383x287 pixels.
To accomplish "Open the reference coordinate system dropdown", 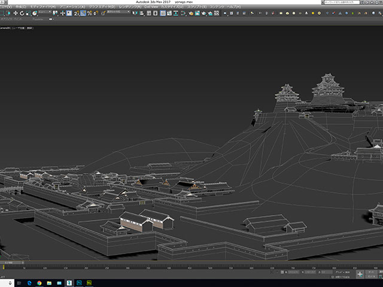I will point(45,13).
